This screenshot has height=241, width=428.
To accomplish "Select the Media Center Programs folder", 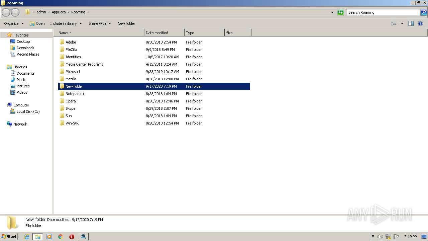I will (x=84, y=64).
